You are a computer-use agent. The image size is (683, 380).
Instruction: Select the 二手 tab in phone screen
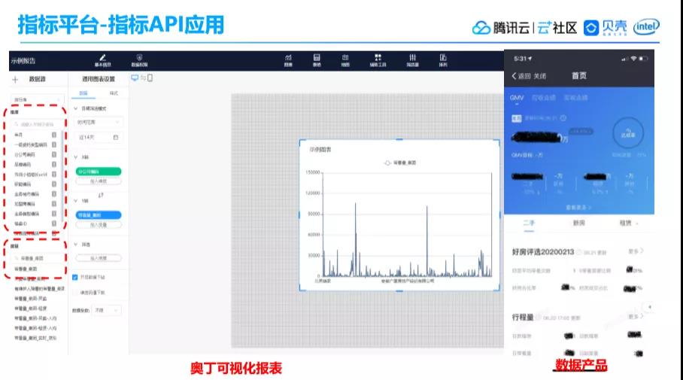click(x=529, y=223)
